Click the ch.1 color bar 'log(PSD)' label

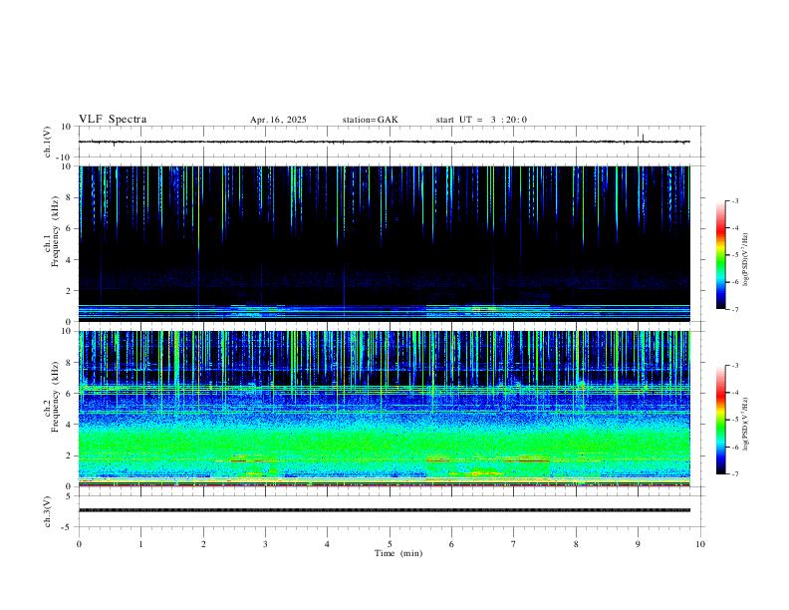745,259
